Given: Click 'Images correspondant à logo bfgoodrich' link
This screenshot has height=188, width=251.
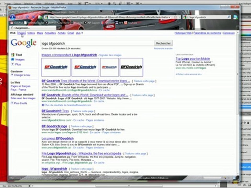Looking at the screenshot, I should click(x=69, y=55).
